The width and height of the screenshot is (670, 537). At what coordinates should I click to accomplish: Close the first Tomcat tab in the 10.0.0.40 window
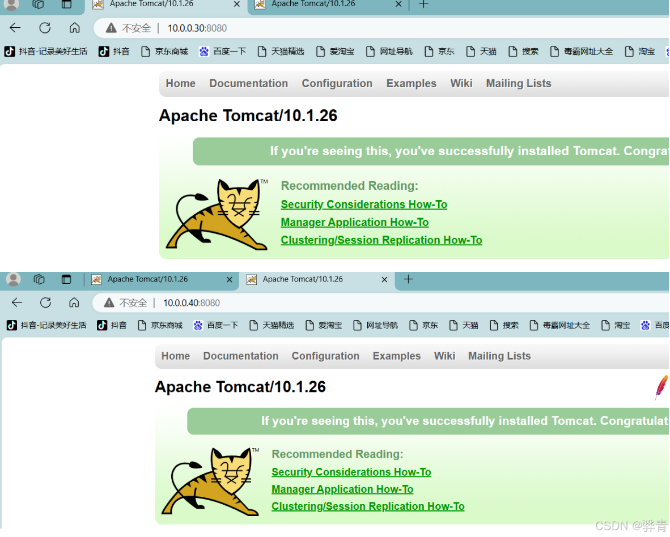click(230, 280)
